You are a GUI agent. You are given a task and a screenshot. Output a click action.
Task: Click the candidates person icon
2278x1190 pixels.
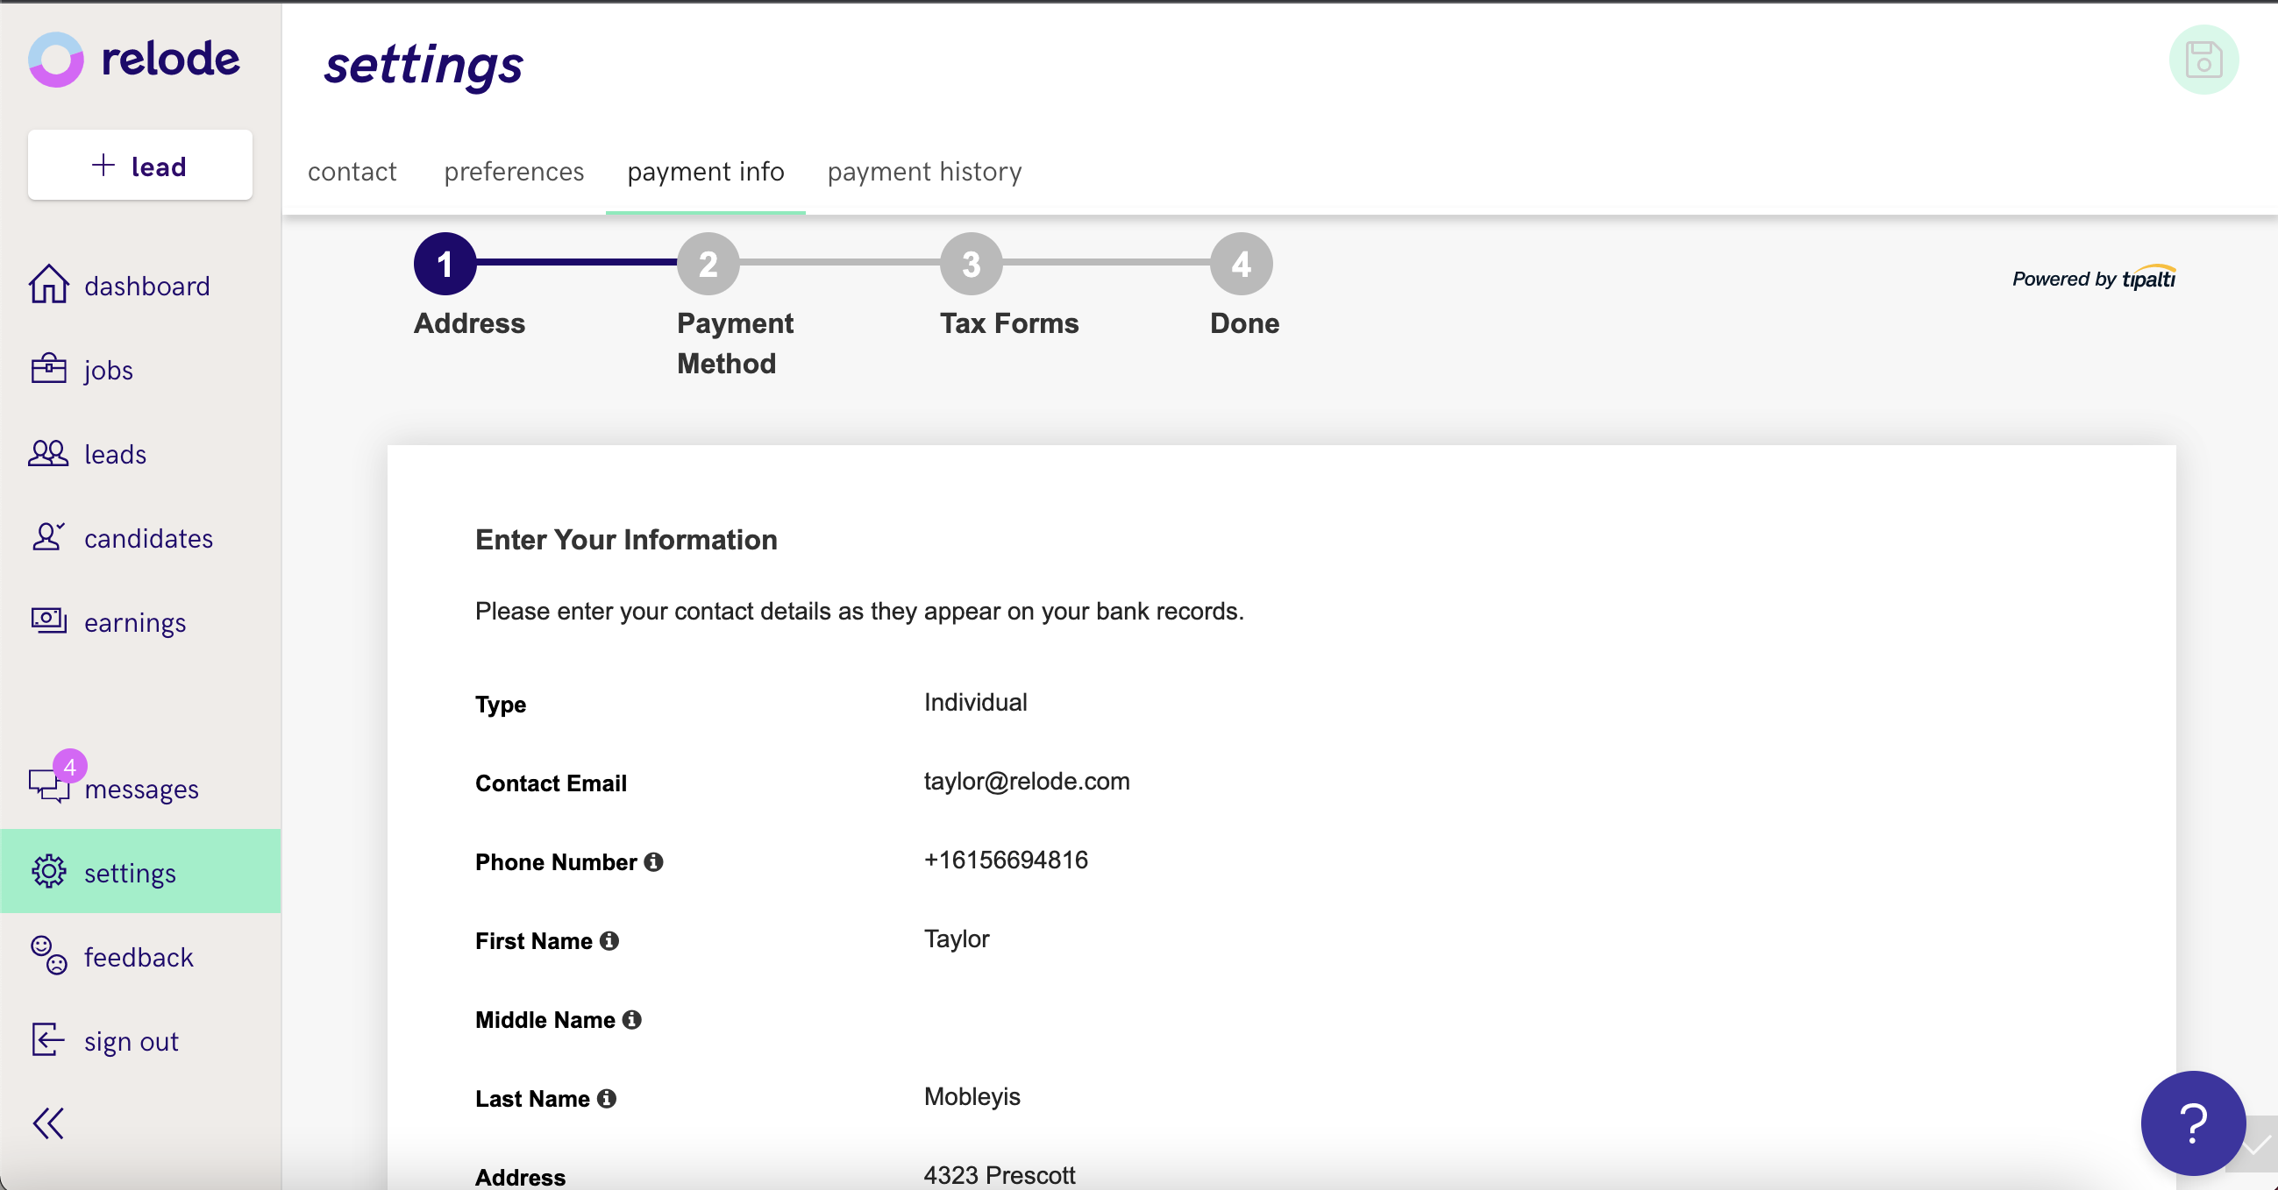(48, 537)
